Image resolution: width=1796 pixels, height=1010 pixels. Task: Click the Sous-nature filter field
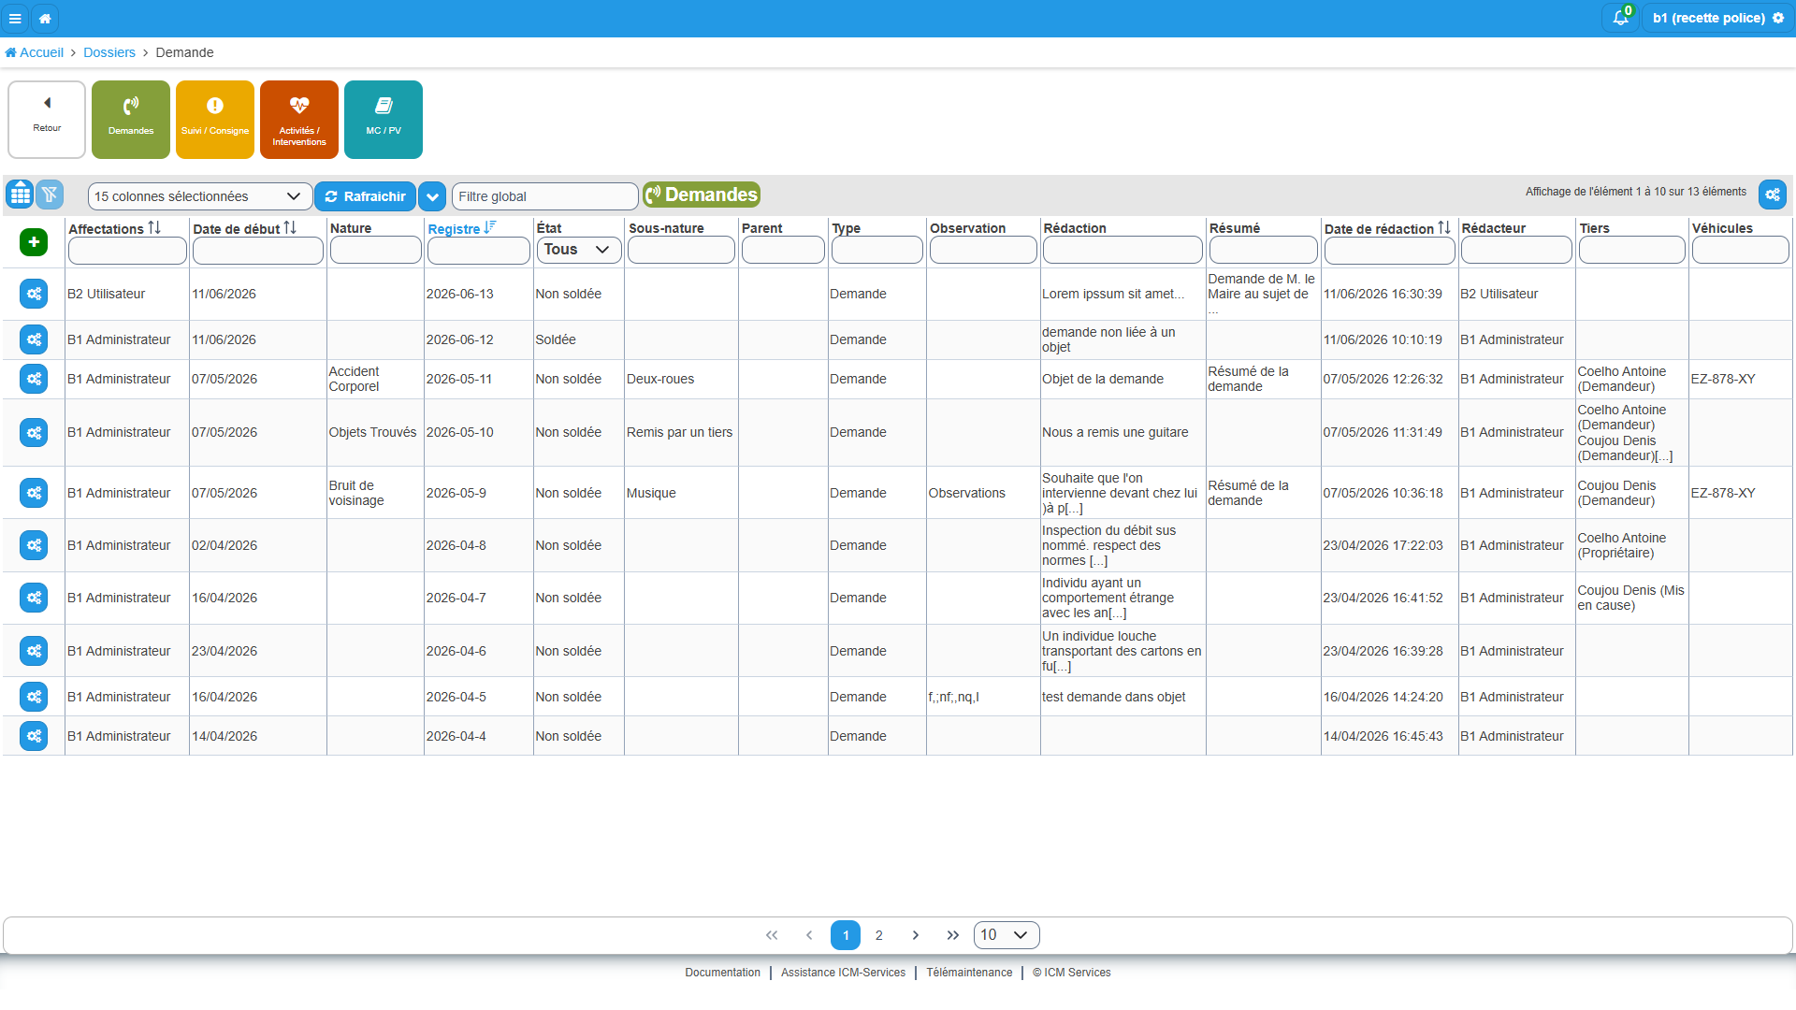point(681,250)
